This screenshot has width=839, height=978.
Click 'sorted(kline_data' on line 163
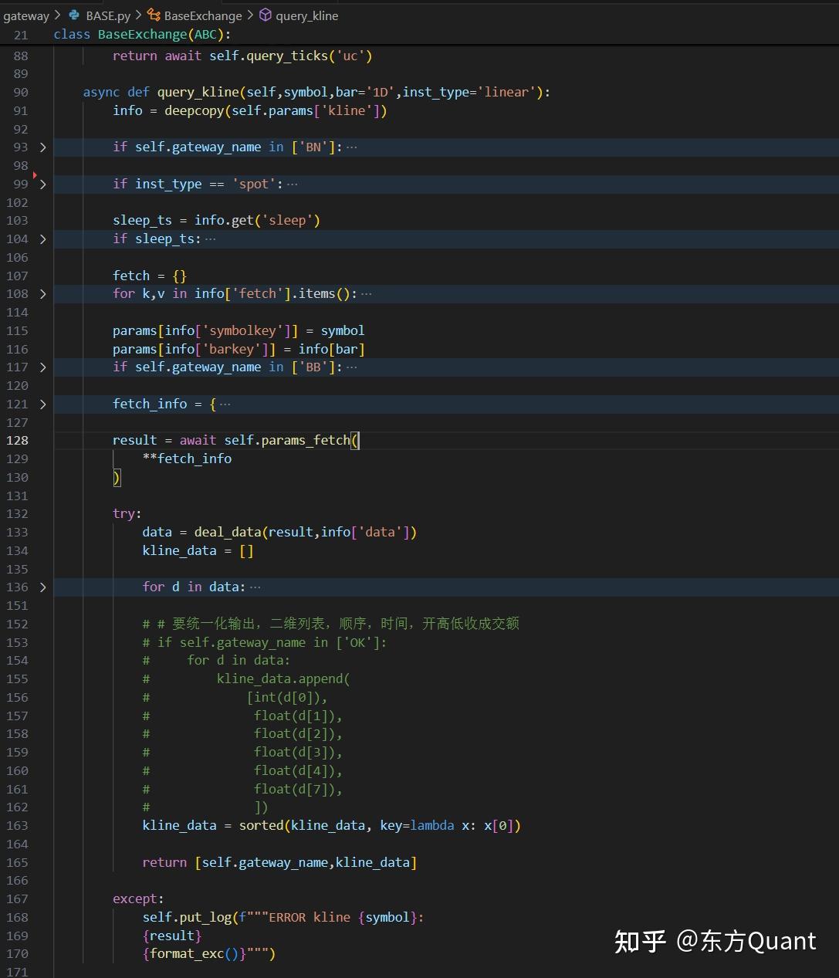(x=302, y=826)
